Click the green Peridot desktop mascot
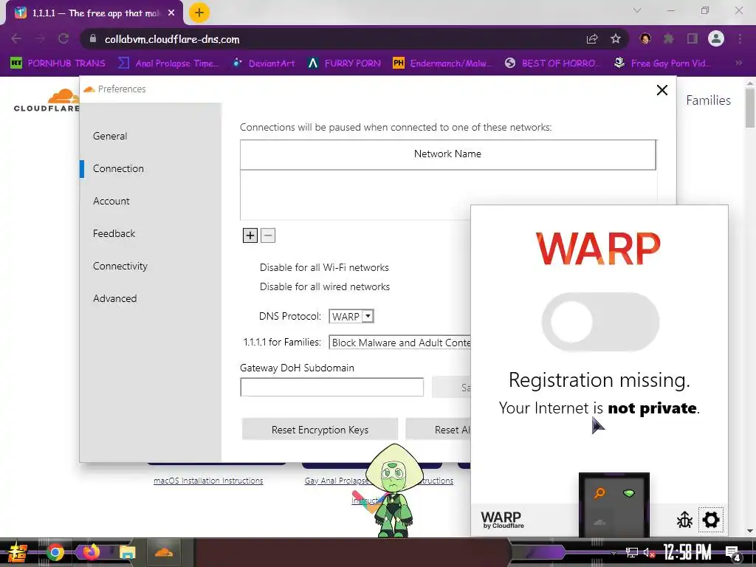The height and width of the screenshot is (567, 756). [x=394, y=489]
